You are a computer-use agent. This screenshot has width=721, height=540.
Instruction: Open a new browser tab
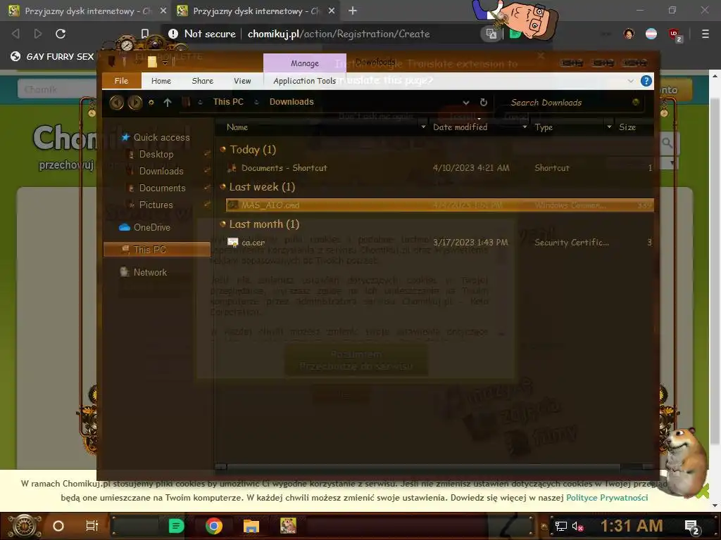point(353,11)
